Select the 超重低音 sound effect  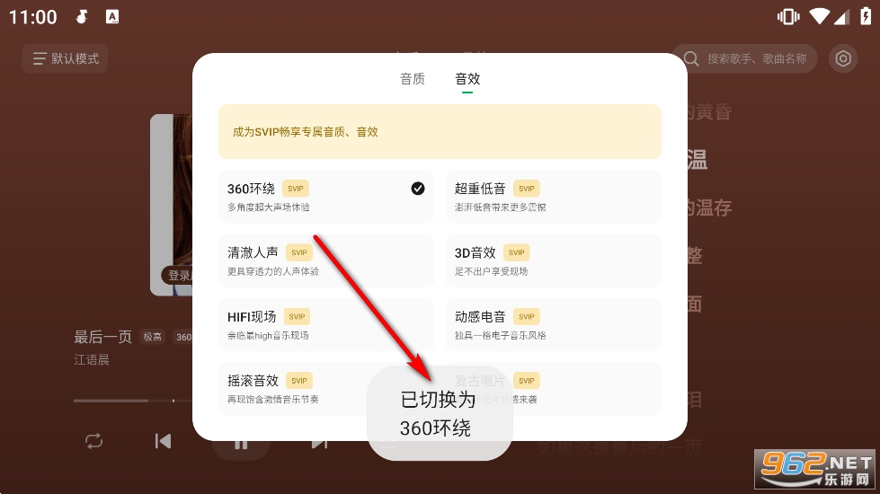coord(554,197)
